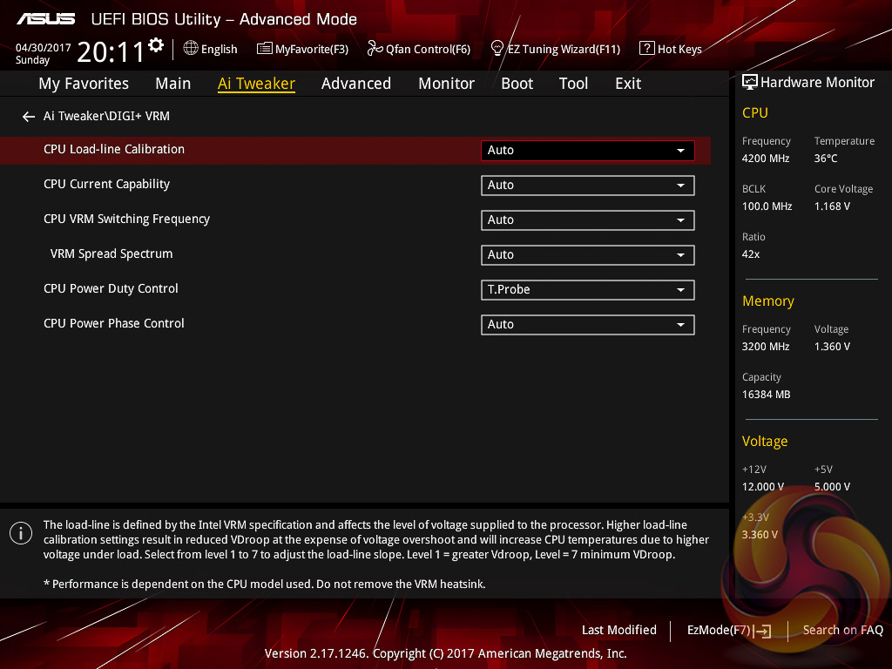Click the 04/30/2017 date
The width and height of the screenshot is (892, 669).
pyautogui.click(x=44, y=48)
